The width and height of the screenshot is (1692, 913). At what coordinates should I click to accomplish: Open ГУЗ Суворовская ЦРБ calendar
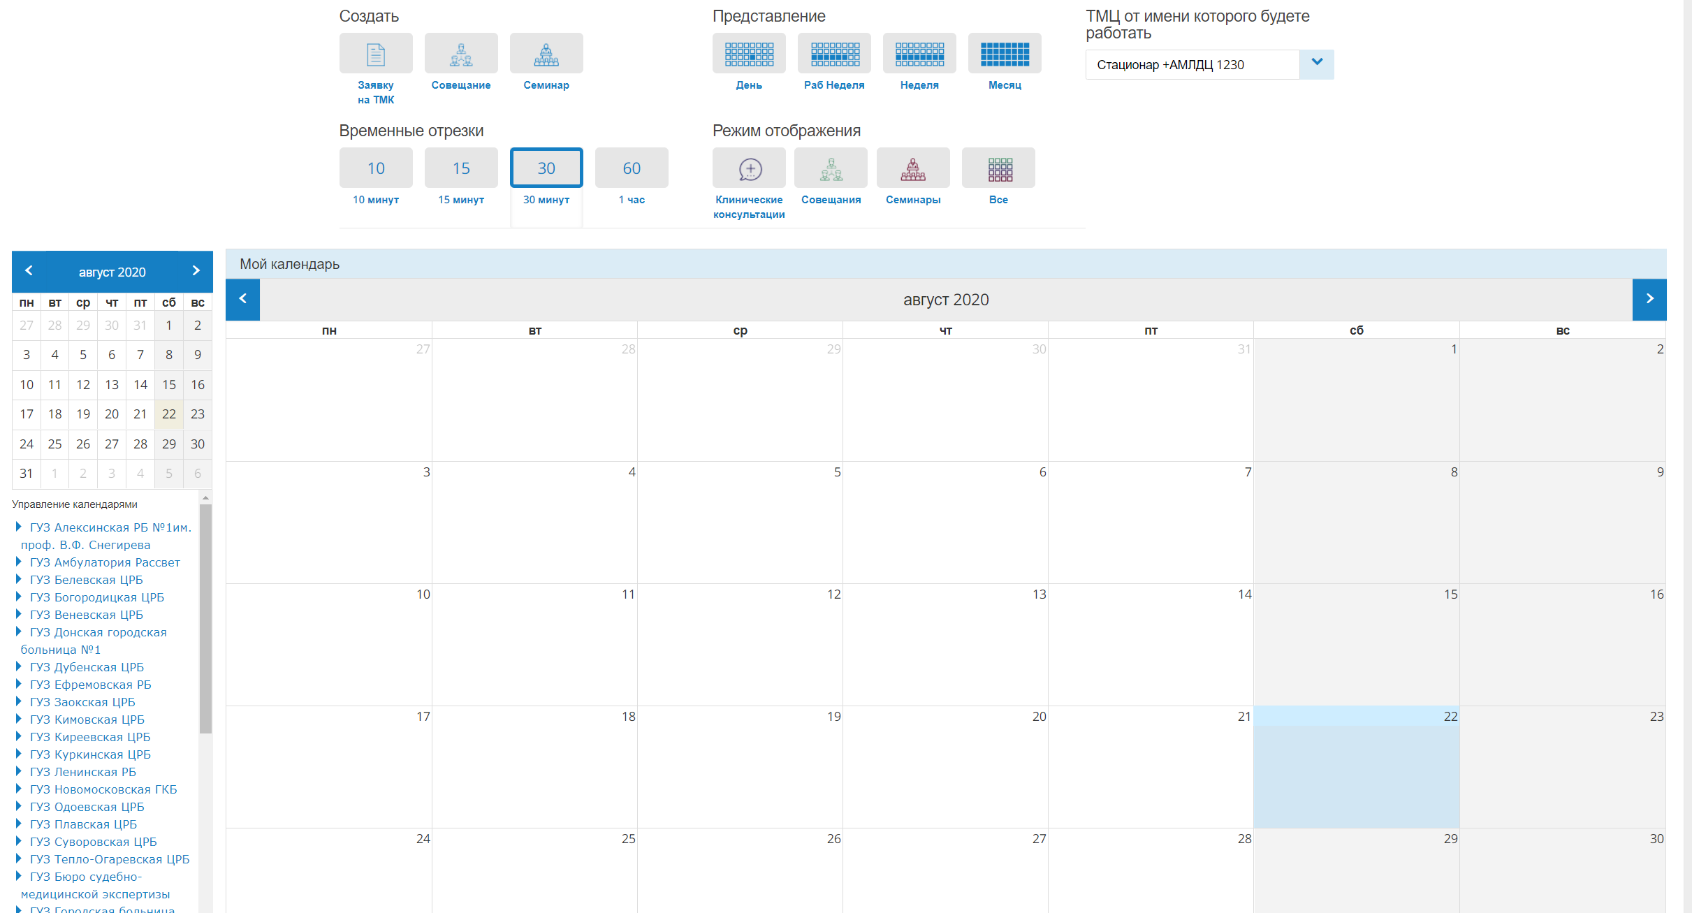coord(94,842)
